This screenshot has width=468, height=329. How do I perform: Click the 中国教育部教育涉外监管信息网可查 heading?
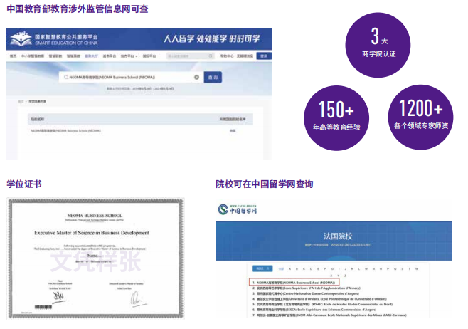pyautogui.click(x=78, y=9)
